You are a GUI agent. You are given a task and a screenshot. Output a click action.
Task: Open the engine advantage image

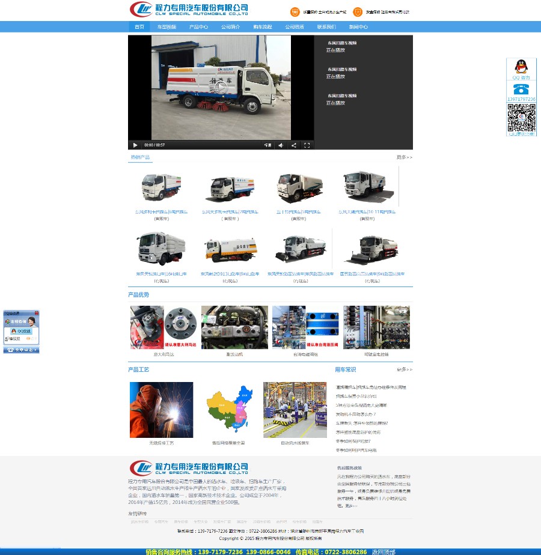tap(234, 327)
